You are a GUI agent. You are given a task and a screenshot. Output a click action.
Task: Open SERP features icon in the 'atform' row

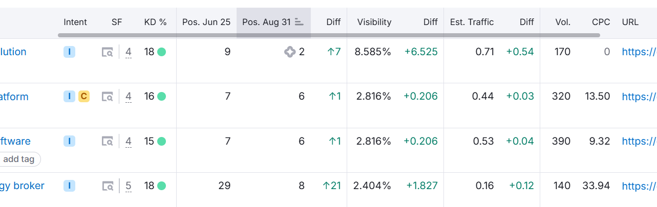(108, 97)
